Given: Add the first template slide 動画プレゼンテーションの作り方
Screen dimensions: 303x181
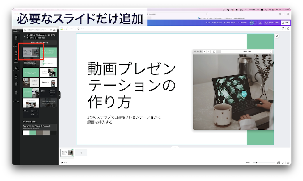Looking at the screenshot, I should pos(31,52).
